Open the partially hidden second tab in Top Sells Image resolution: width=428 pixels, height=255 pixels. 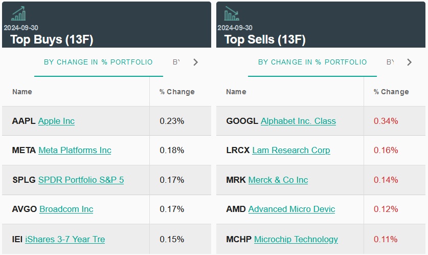[391, 62]
